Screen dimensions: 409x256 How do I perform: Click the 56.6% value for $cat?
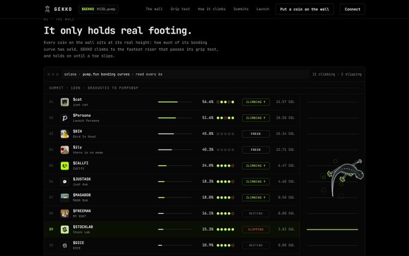pos(208,102)
